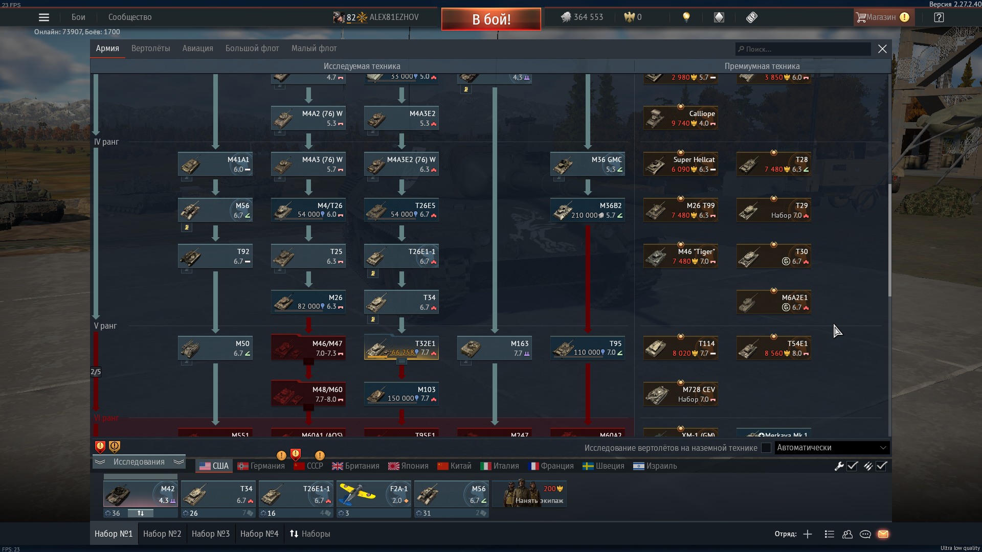Open the tickets icon in top bar
982x552 pixels.
coord(752,17)
